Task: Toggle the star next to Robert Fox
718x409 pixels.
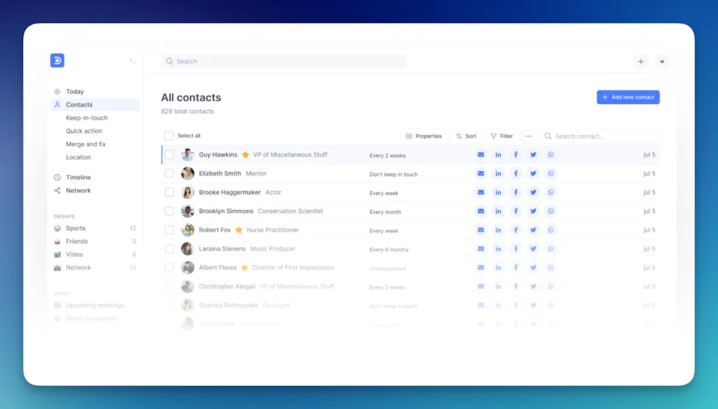Action: click(239, 230)
